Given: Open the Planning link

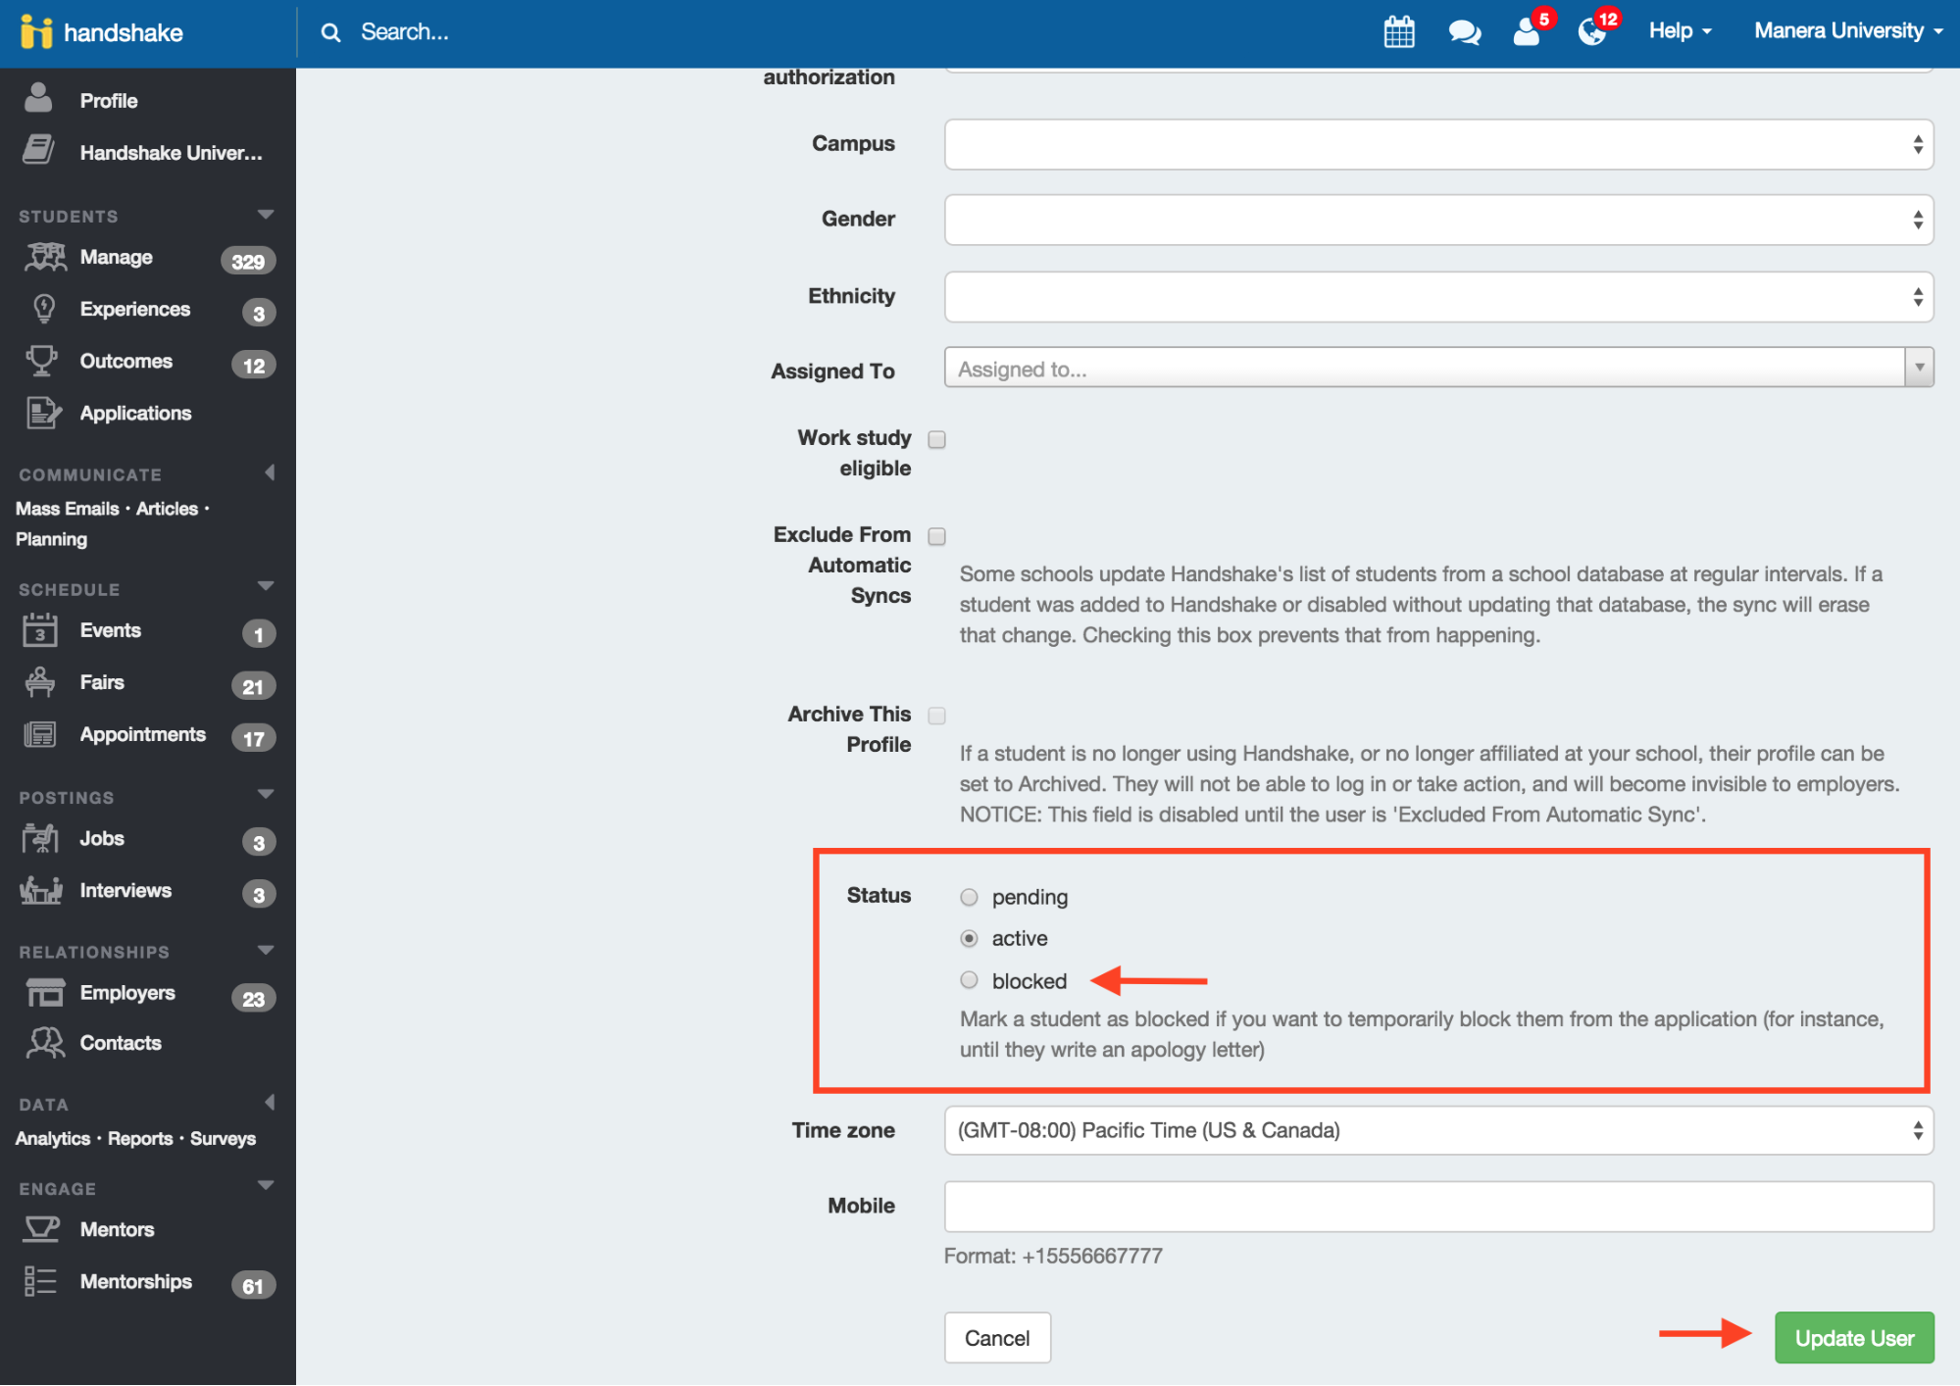Looking at the screenshot, I should click(51, 539).
